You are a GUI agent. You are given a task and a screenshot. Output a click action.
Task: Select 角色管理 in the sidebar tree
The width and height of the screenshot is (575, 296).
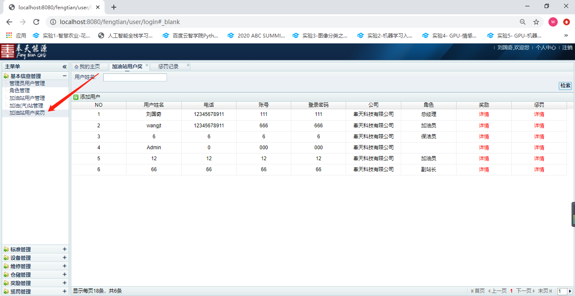click(x=20, y=91)
